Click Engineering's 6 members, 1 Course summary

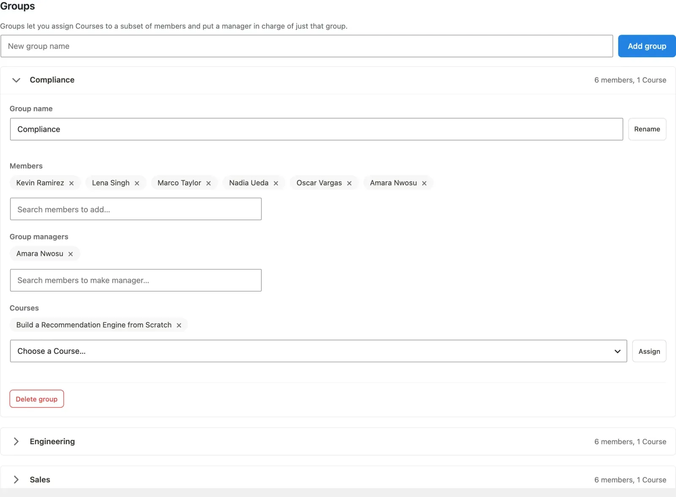click(630, 441)
